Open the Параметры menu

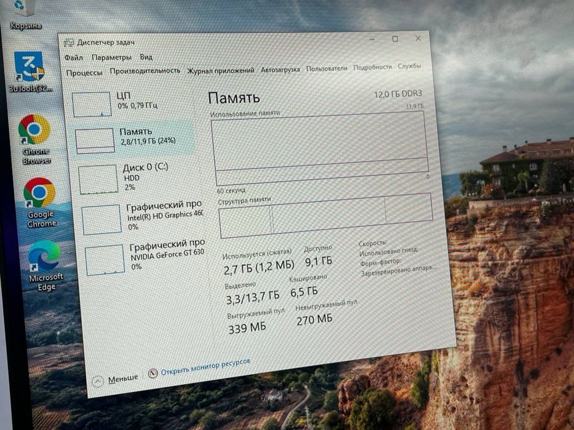point(111,57)
